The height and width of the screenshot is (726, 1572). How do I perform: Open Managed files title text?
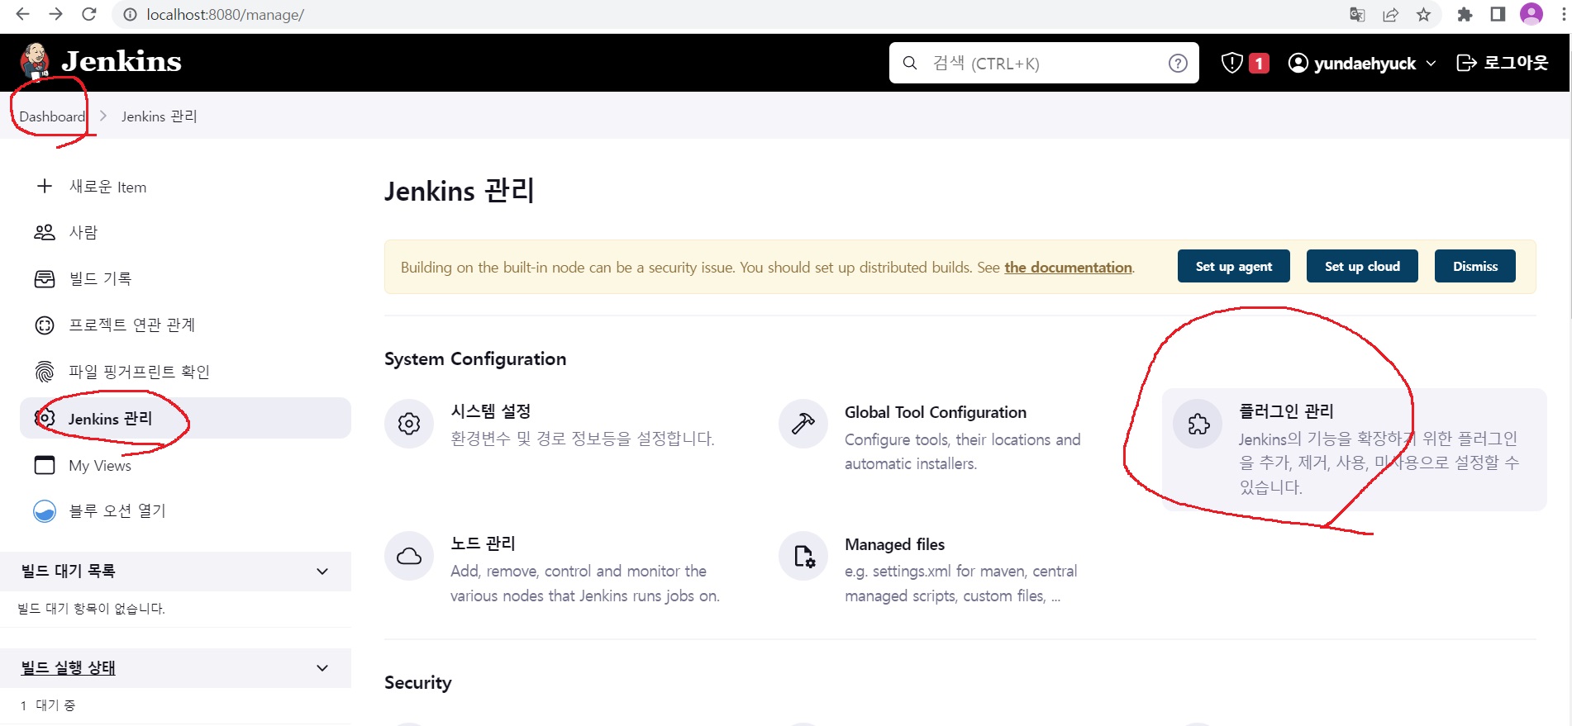[894, 544]
